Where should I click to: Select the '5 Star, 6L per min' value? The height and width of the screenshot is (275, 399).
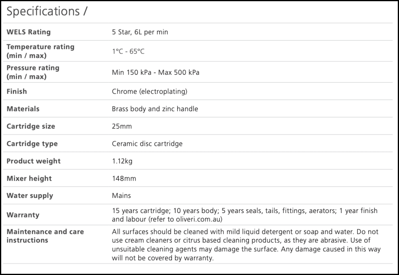tap(140, 32)
